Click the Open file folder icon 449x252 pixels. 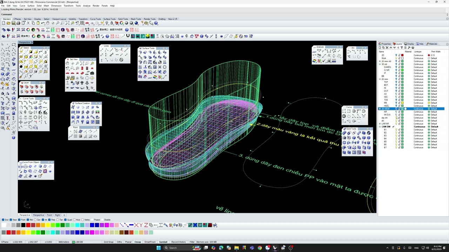8,23
